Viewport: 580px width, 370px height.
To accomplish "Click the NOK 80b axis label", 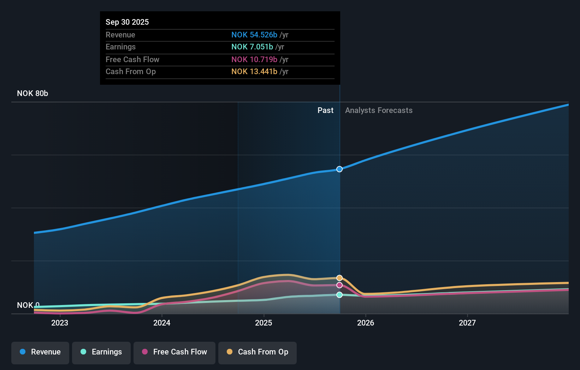I will click(32, 93).
